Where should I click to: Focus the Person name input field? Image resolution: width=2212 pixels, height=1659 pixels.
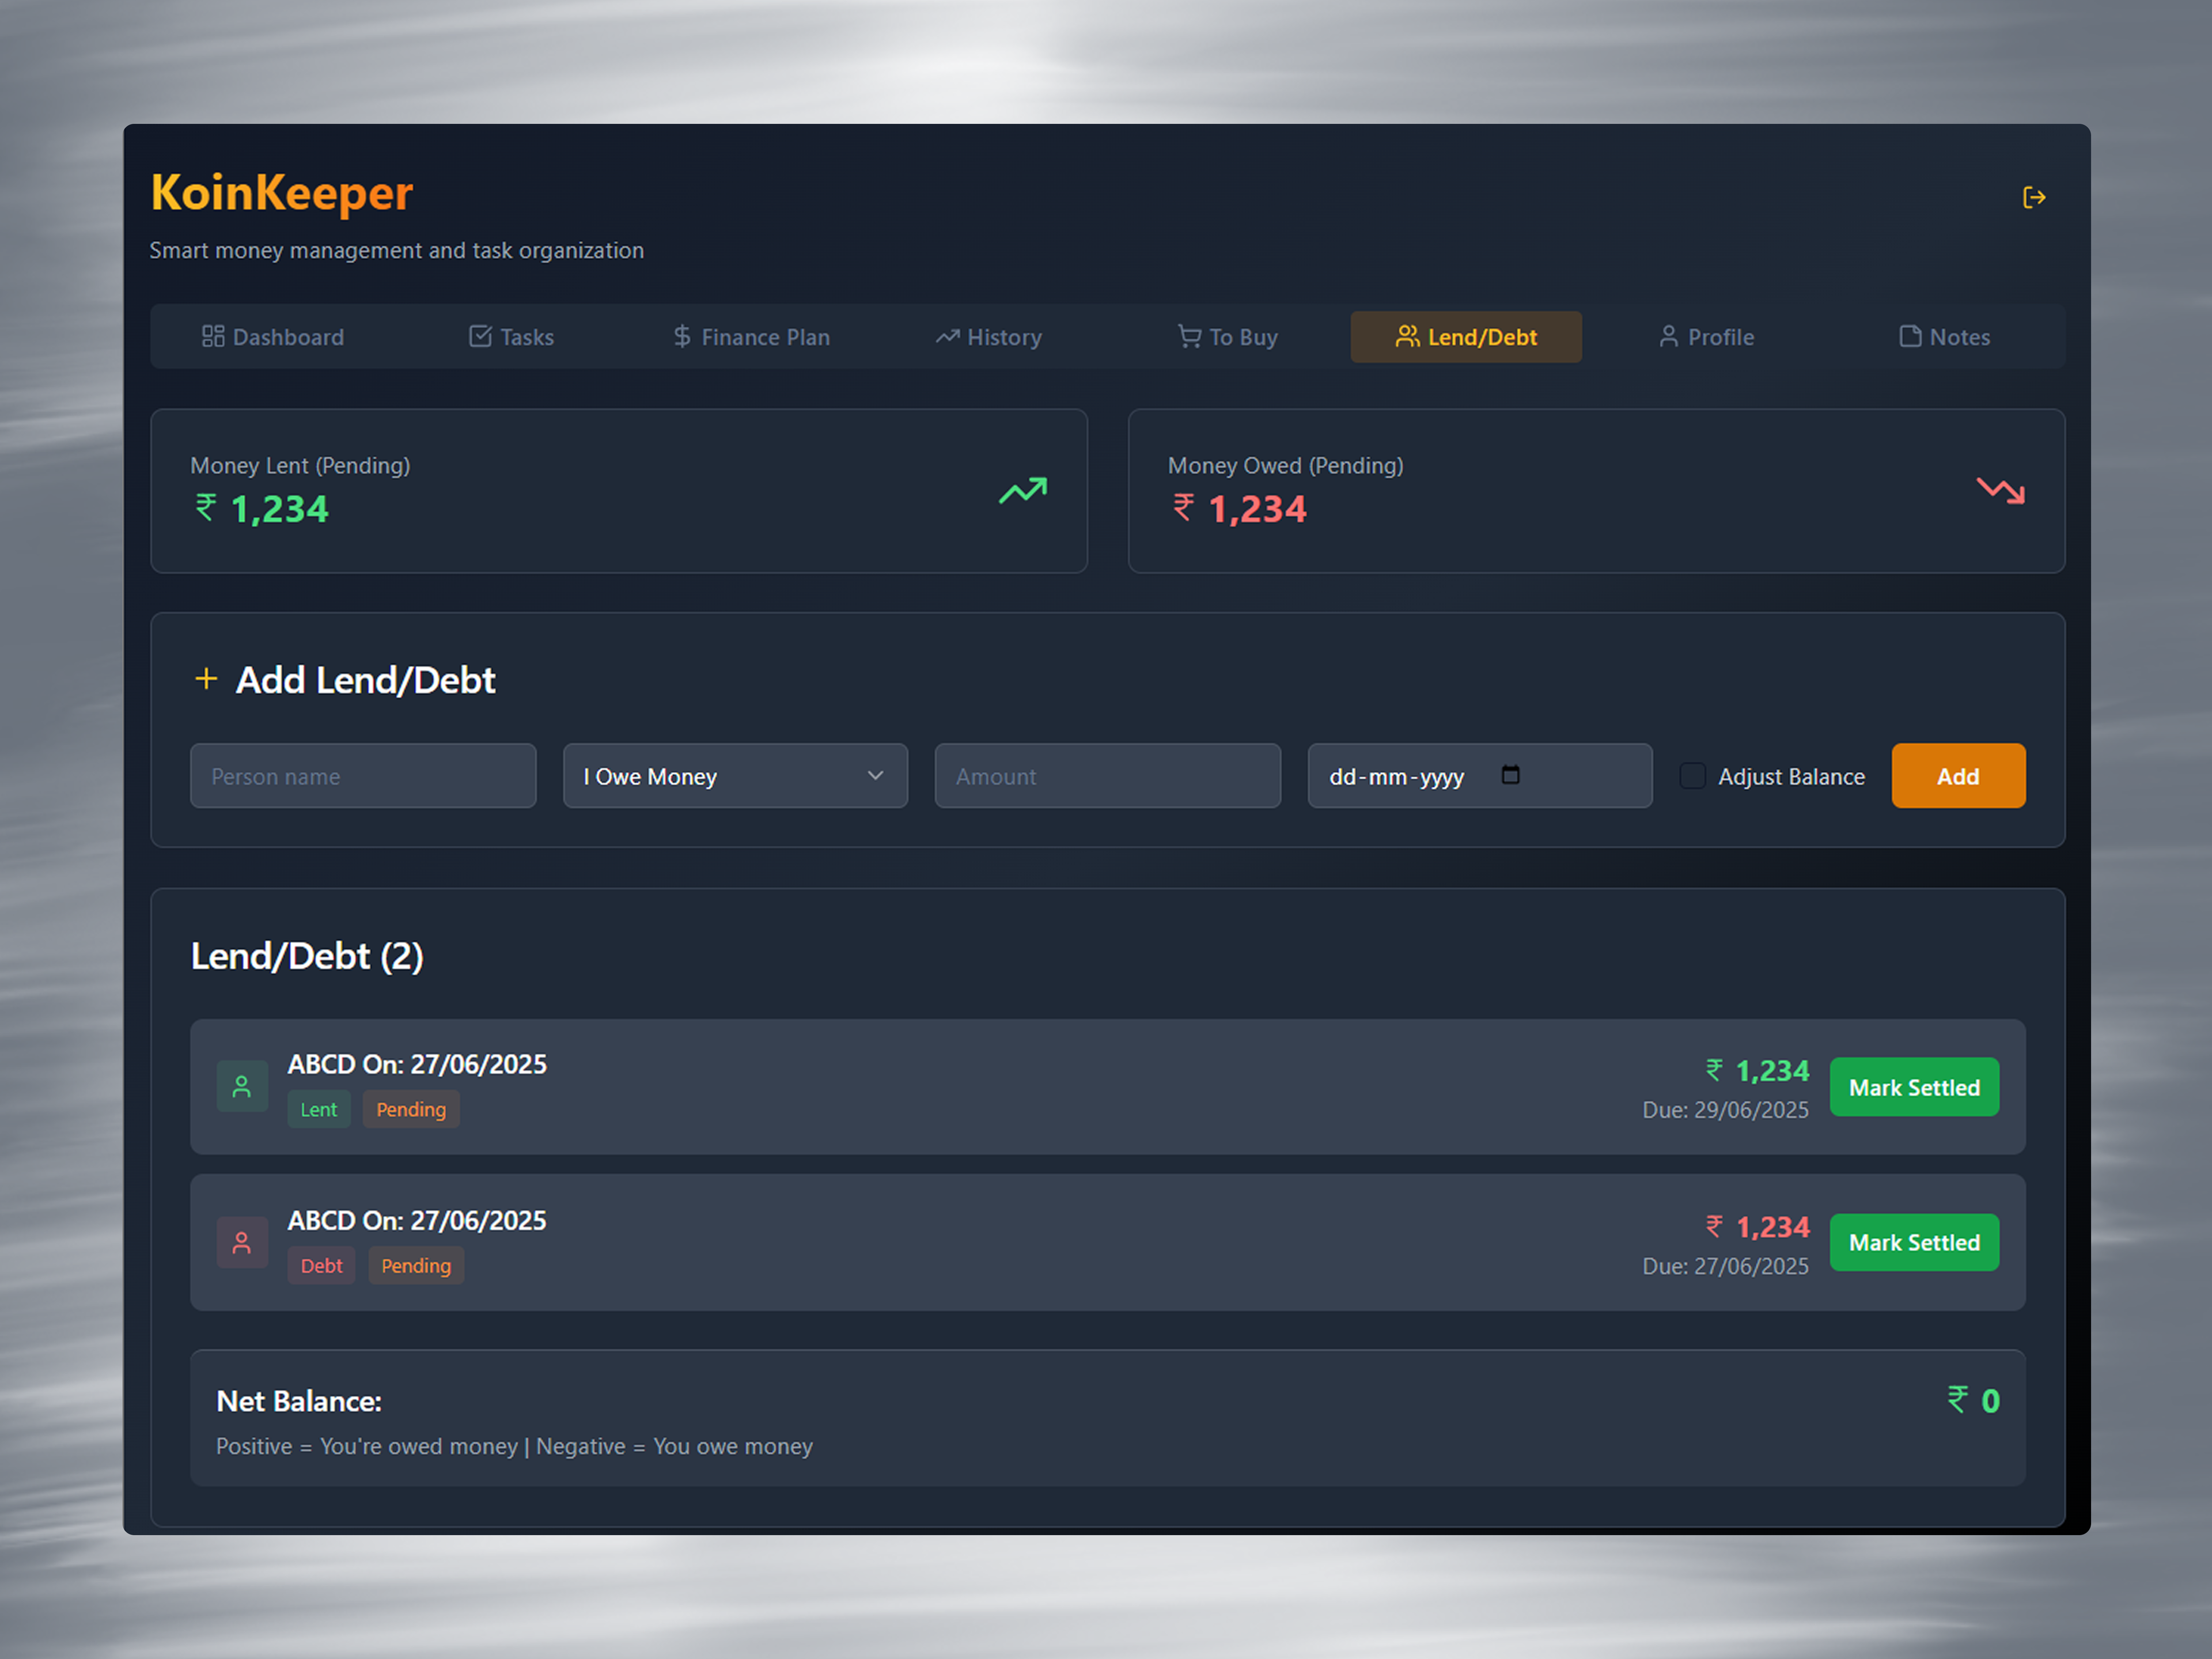tap(363, 776)
